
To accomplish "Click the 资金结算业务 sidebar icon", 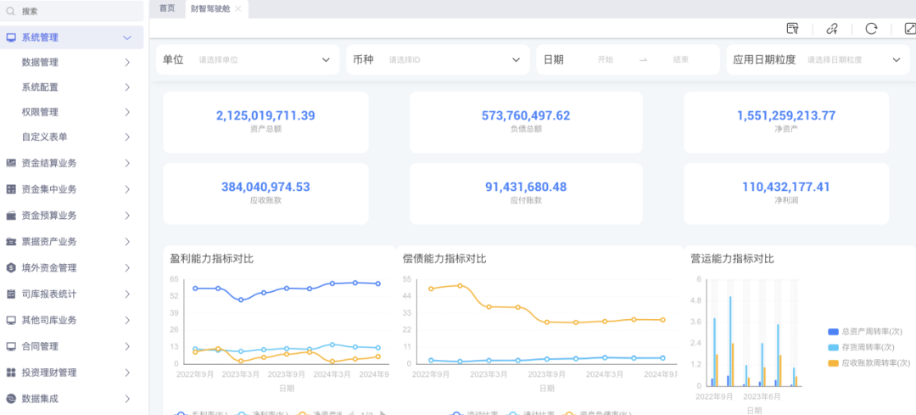I will [x=10, y=163].
